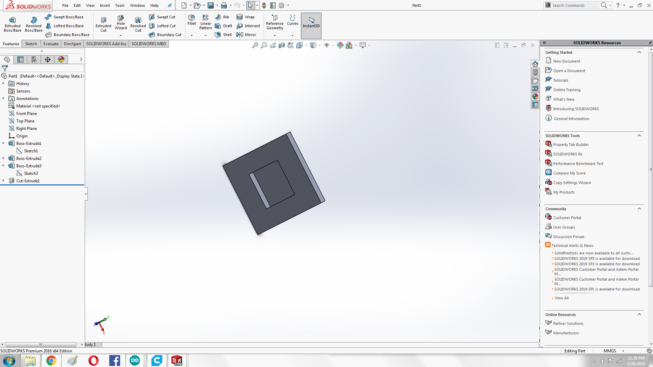Screen dimensions: 653x367
Task: Open the DisplayManager panel tab
Action: tap(61, 60)
